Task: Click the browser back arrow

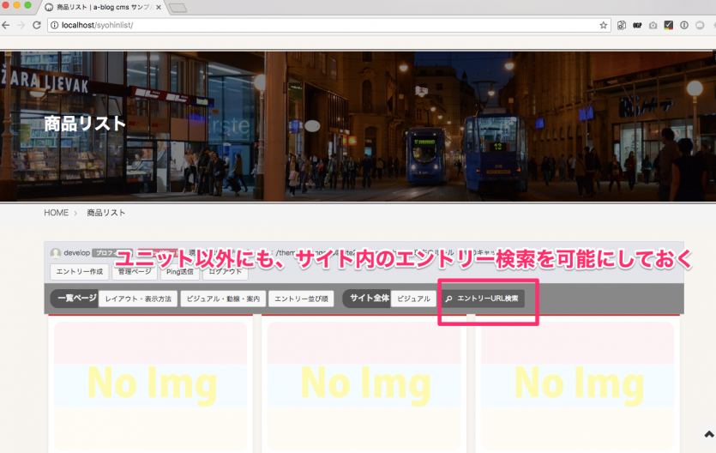Action: pos(7,25)
